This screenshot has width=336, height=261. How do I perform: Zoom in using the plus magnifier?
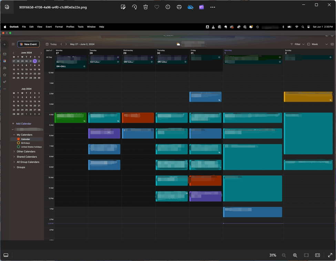pos(295,255)
